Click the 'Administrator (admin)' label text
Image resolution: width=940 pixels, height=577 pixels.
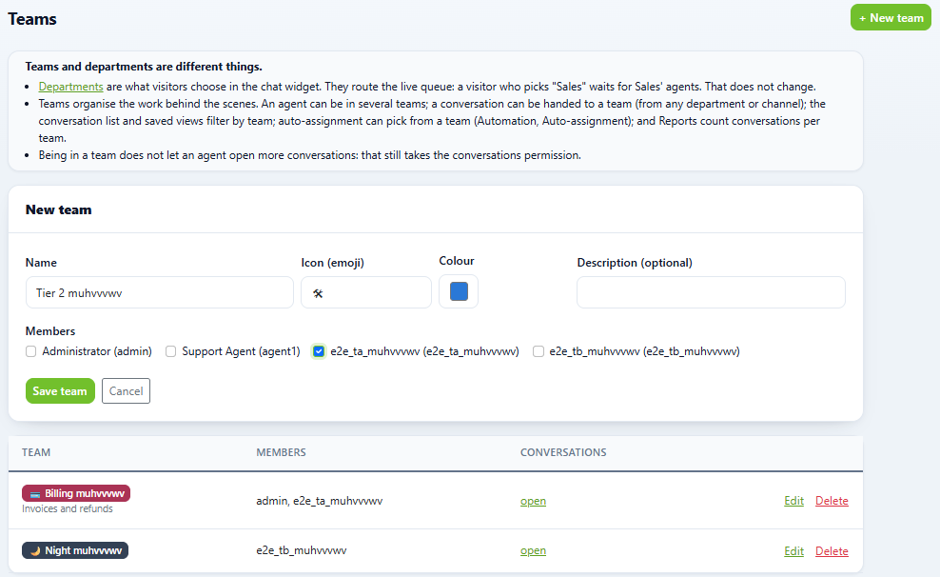tap(97, 351)
